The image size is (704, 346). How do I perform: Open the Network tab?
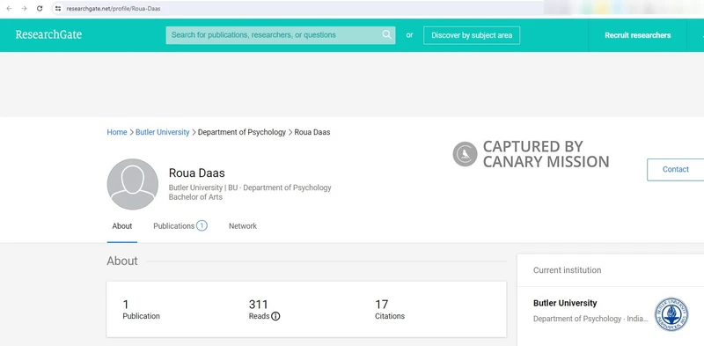coord(243,226)
